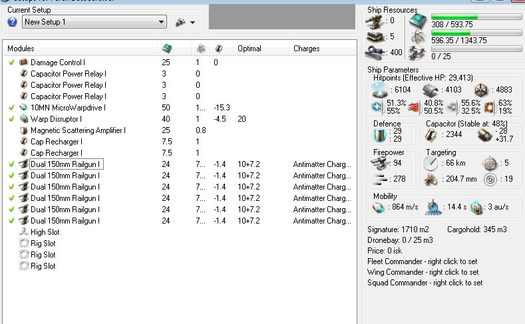Click the max locked targets icon
Viewport: 525px width, 324px height.
pos(490,164)
